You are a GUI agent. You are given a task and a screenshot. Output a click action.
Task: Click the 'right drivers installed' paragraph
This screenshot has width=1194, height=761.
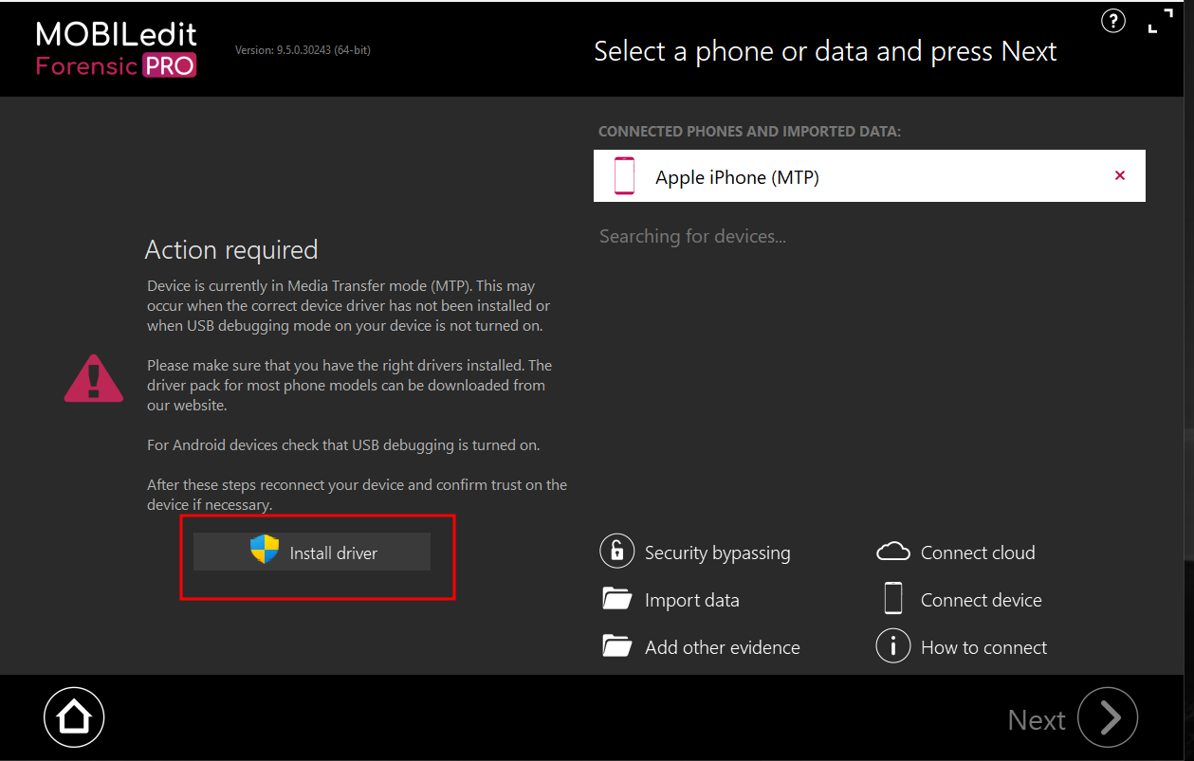pos(349,385)
